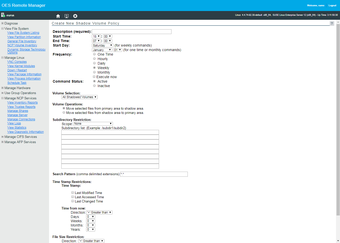Image resolution: width=340 pixels, height=243 pixels.
Task: Click the eurus server status icon
Action: coord(3,15)
